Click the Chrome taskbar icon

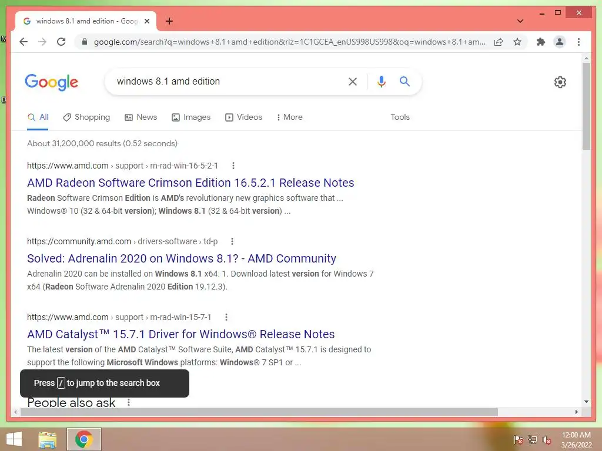click(83, 439)
